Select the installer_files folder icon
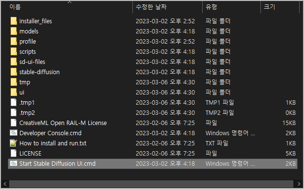The height and width of the screenshot is (189, 304). [14, 21]
